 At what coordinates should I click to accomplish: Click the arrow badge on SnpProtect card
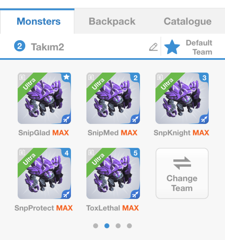[x=66, y=194]
